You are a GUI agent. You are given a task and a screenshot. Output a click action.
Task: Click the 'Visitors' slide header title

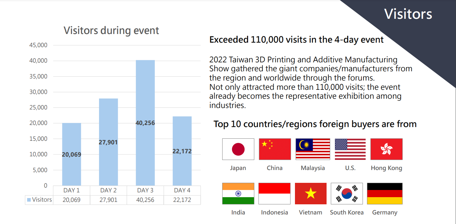[408, 14]
